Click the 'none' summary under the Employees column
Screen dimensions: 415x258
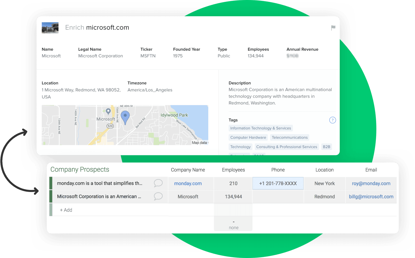[x=233, y=228]
